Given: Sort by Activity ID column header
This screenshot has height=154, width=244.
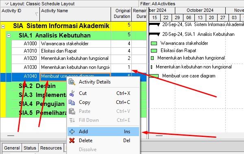Looking at the screenshot, I should 20,14.
